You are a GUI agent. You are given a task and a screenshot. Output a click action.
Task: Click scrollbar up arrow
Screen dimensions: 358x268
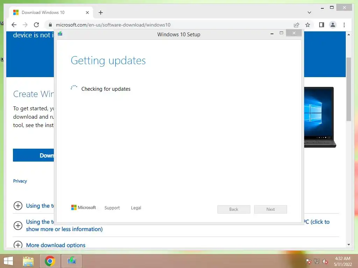click(x=349, y=35)
